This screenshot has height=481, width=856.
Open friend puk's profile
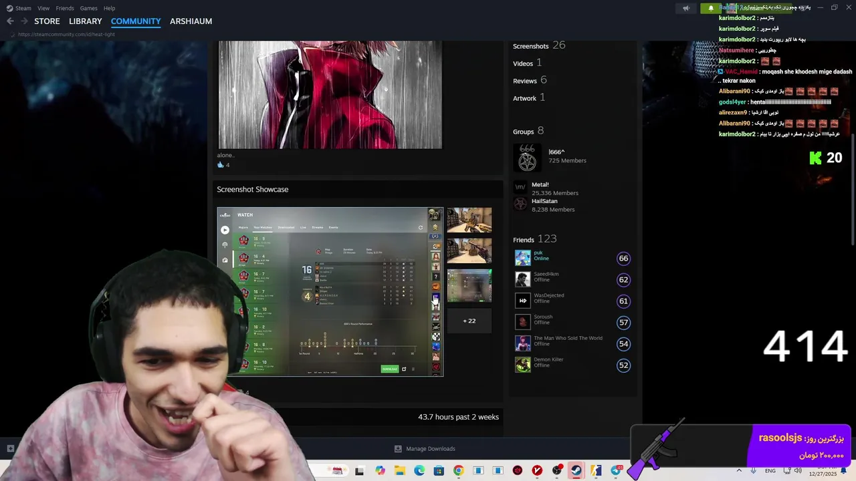point(538,253)
